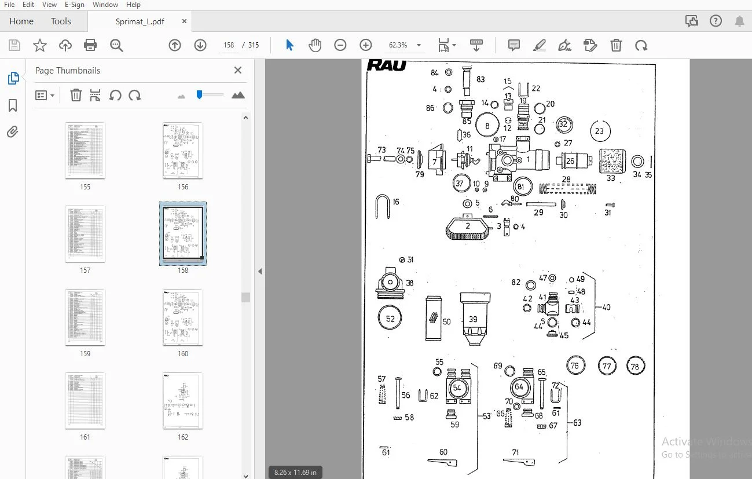The image size is (752, 479).
Task: Switch to the Home tab
Action: coord(21,21)
